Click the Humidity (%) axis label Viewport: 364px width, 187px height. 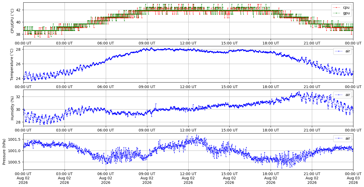pos(12,108)
